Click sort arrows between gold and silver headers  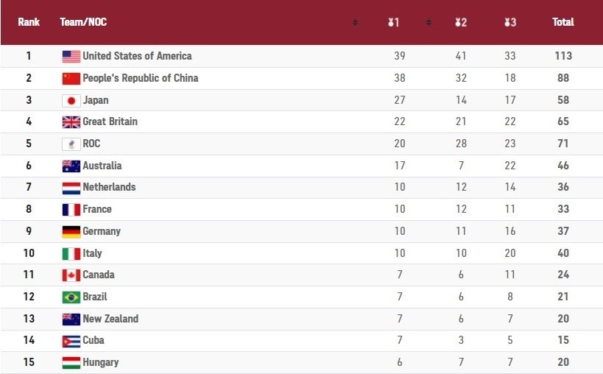pyautogui.click(x=429, y=22)
